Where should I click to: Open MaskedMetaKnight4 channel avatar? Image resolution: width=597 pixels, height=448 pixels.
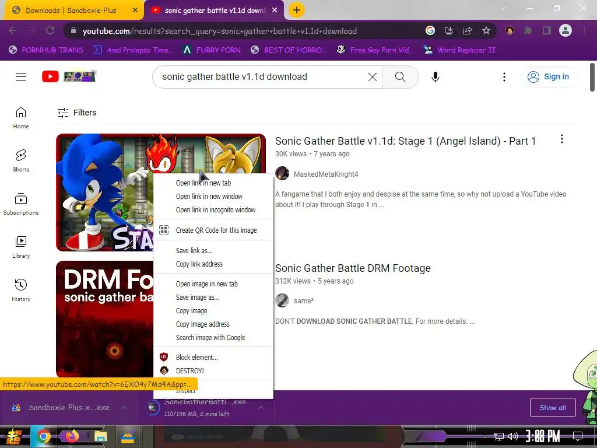click(282, 174)
